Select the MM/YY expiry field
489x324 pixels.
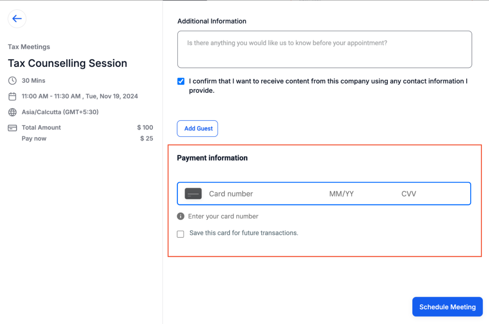click(x=341, y=194)
